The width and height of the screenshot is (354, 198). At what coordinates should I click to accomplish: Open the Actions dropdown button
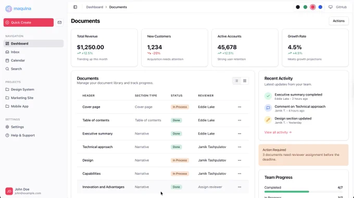[339, 21]
